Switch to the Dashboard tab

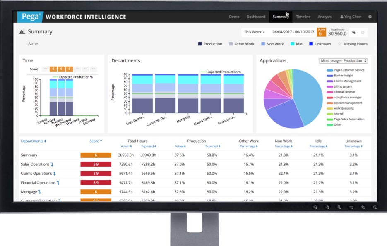coord(256,17)
